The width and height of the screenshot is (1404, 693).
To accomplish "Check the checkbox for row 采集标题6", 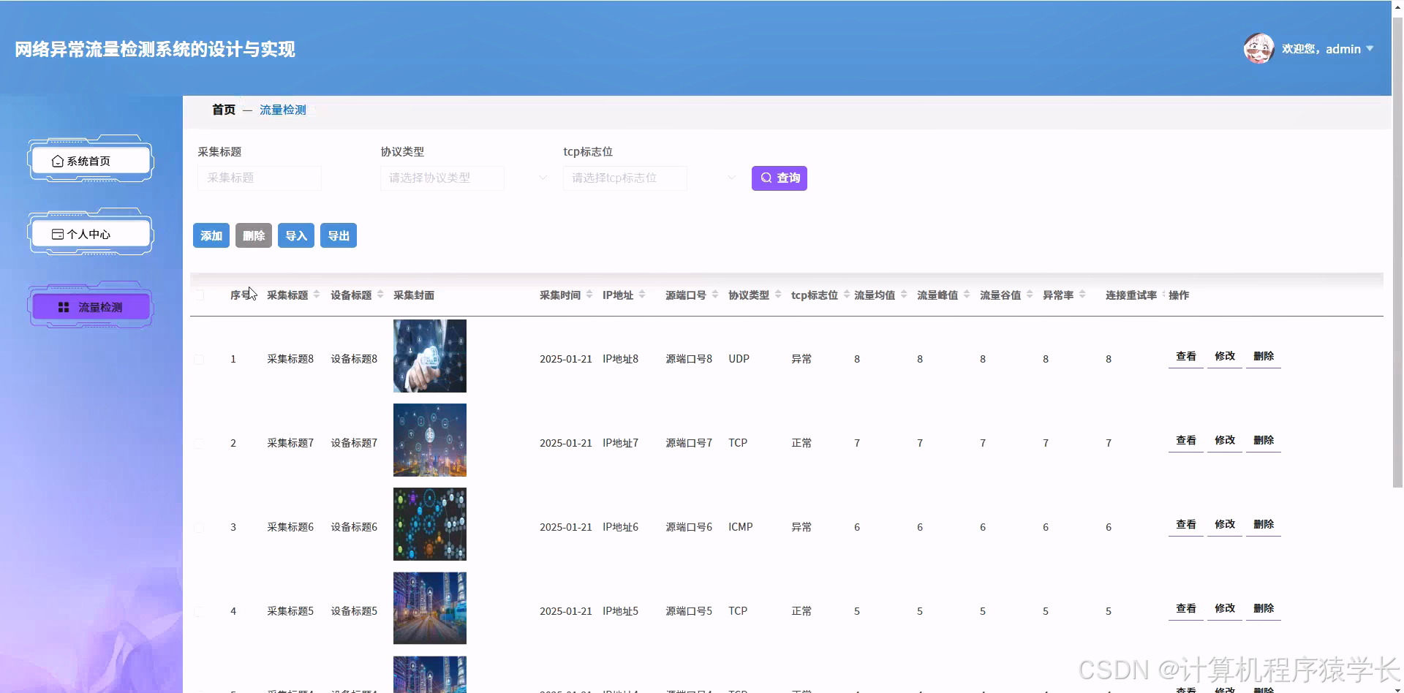I will [198, 527].
